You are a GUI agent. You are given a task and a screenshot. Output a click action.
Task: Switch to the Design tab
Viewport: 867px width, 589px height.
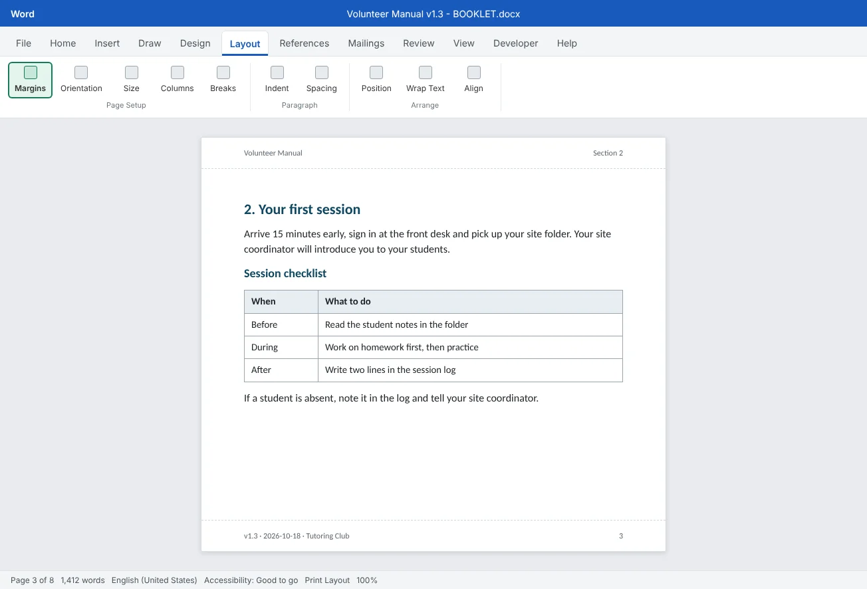[x=195, y=43]
